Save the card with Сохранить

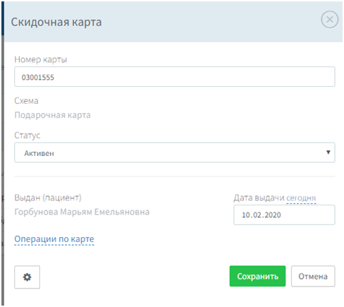(257, 276)
